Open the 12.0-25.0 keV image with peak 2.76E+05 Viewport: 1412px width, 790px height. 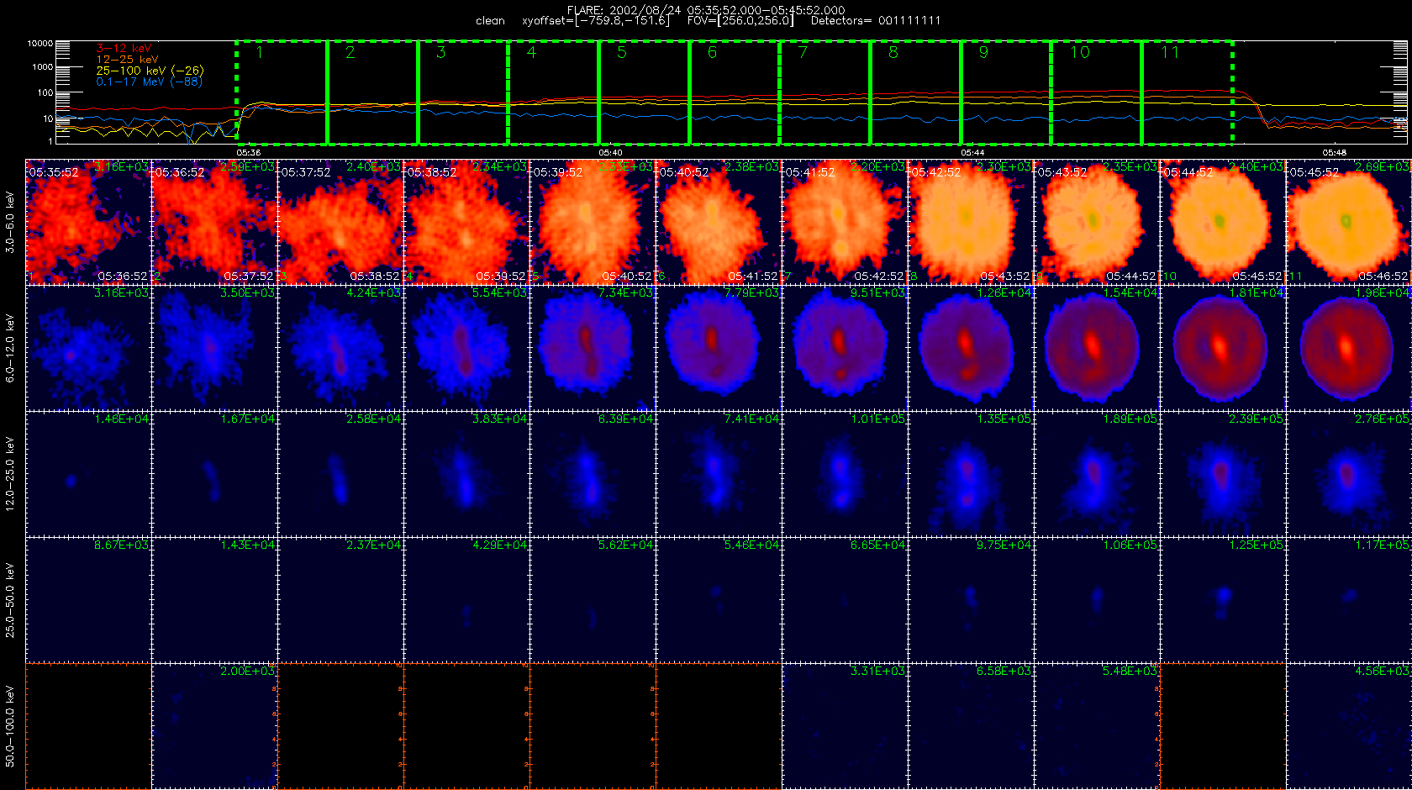coord(1349,474)
